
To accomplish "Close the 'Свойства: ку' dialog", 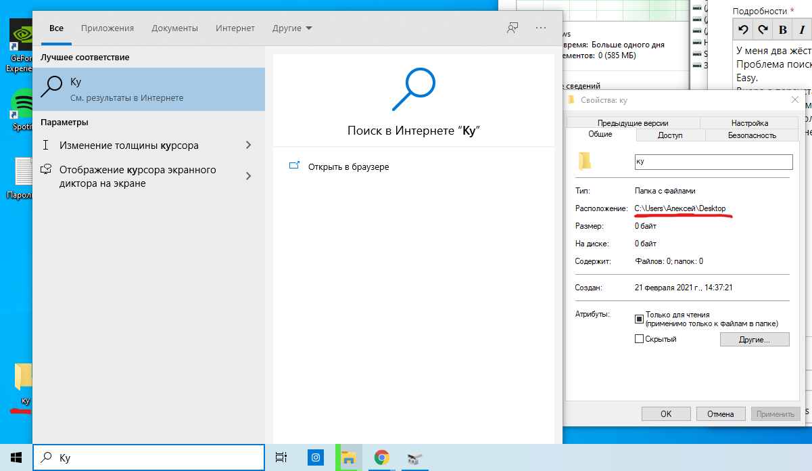I will point(795,99).
